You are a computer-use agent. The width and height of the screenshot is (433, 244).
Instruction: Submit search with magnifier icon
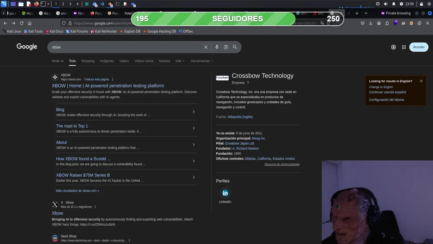[235, 47]
